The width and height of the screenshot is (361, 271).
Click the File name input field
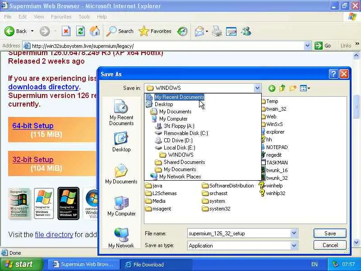[239, 234]
